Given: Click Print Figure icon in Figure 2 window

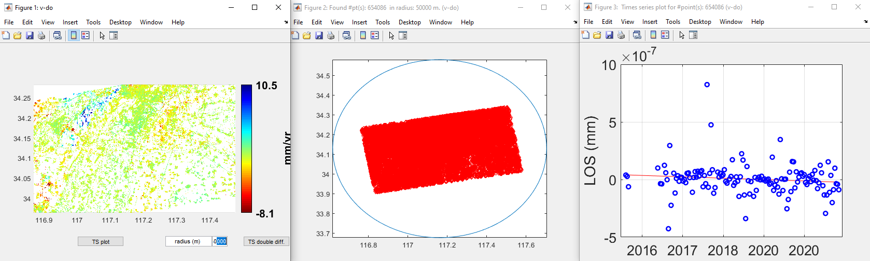Looking at the screenshot, I should pyautogui.click(x=331, y=35).
